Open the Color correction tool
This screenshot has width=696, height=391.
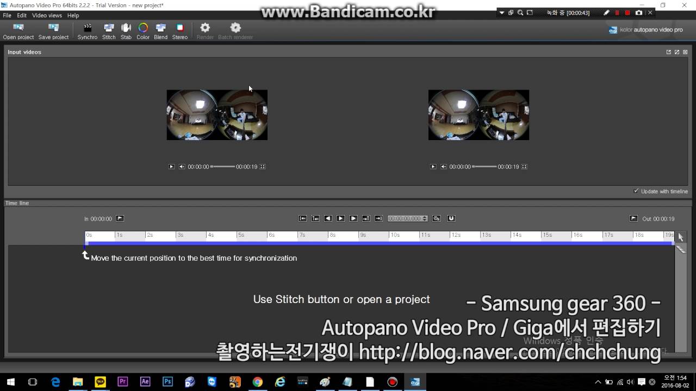[143, 31]
